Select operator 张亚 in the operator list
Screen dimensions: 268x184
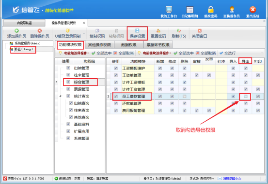pos(24,49)
